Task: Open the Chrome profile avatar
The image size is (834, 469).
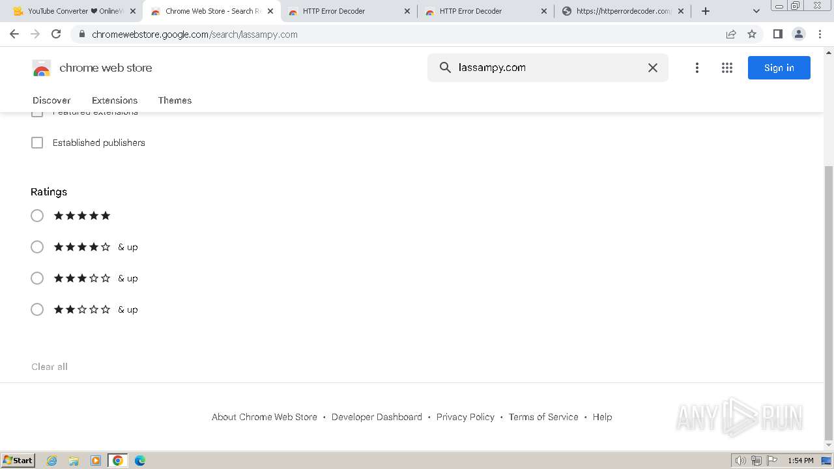Action: [798, 34]
